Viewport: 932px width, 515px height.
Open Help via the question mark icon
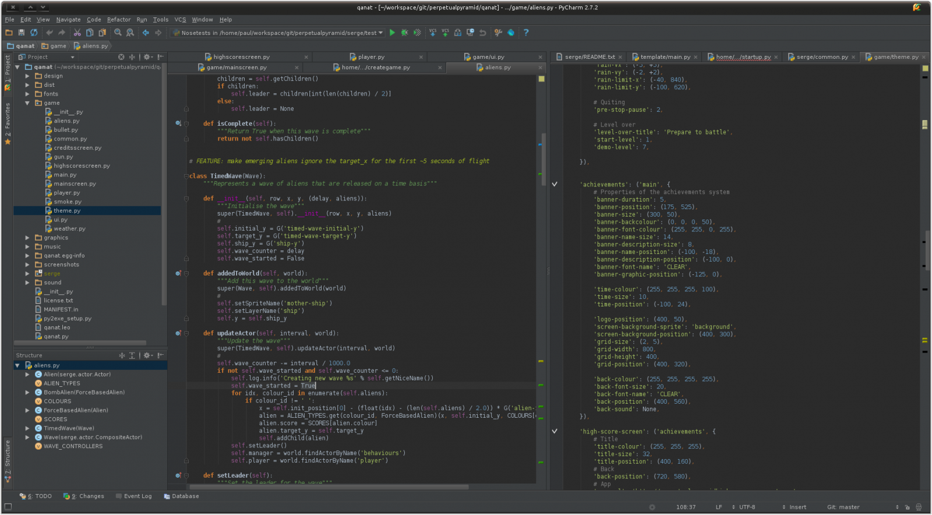[x=526, y=33]
